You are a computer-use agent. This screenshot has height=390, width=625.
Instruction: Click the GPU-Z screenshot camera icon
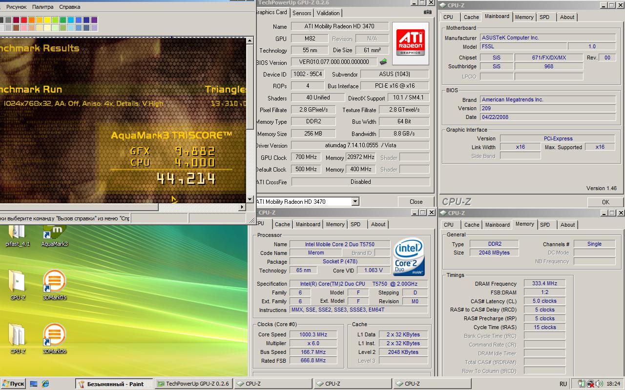pos(428,12)
